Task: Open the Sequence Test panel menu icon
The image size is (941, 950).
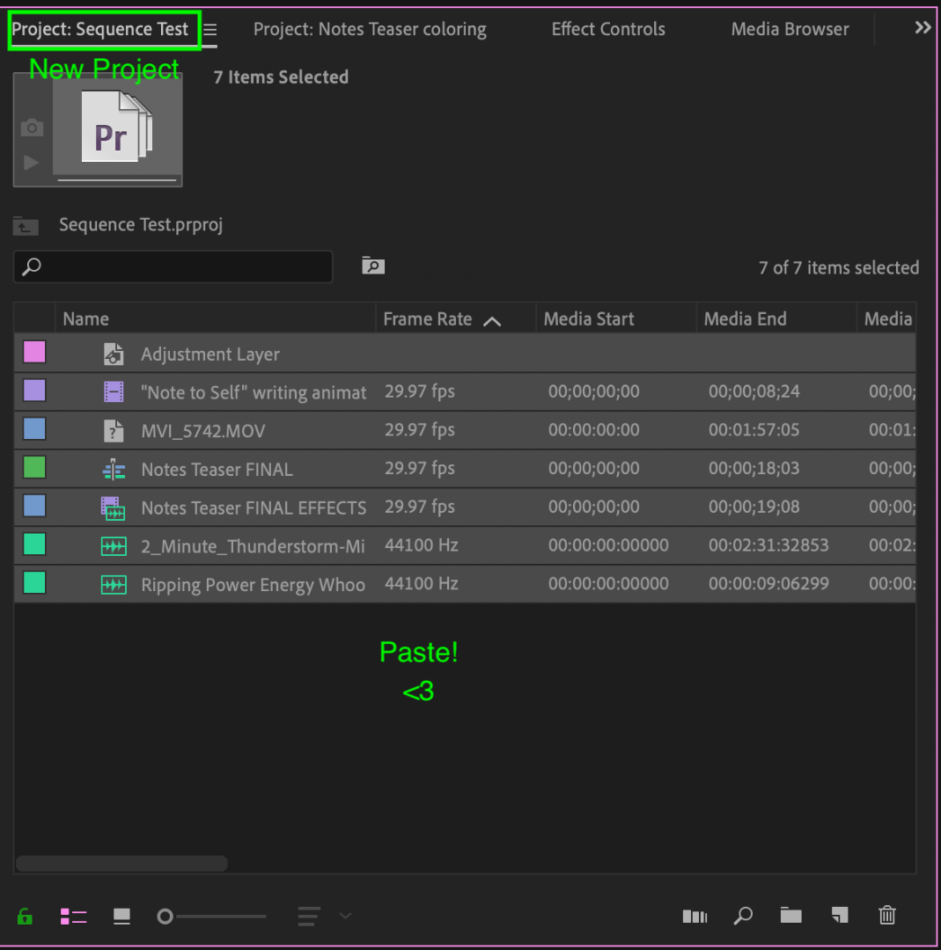Action: tap(210, 30)
